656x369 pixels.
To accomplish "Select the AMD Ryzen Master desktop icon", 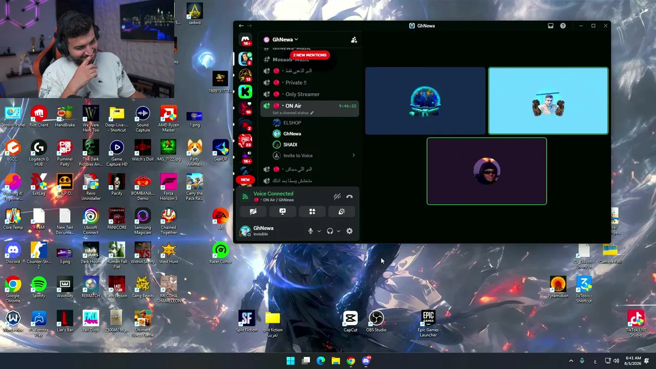I will [169, 119].
